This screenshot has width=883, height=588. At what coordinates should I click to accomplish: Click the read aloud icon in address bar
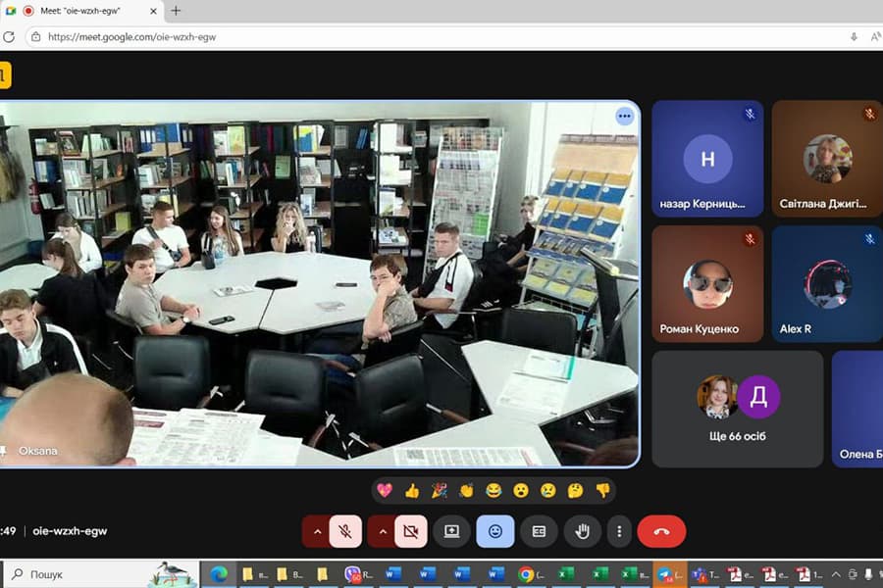pos(876,37)
